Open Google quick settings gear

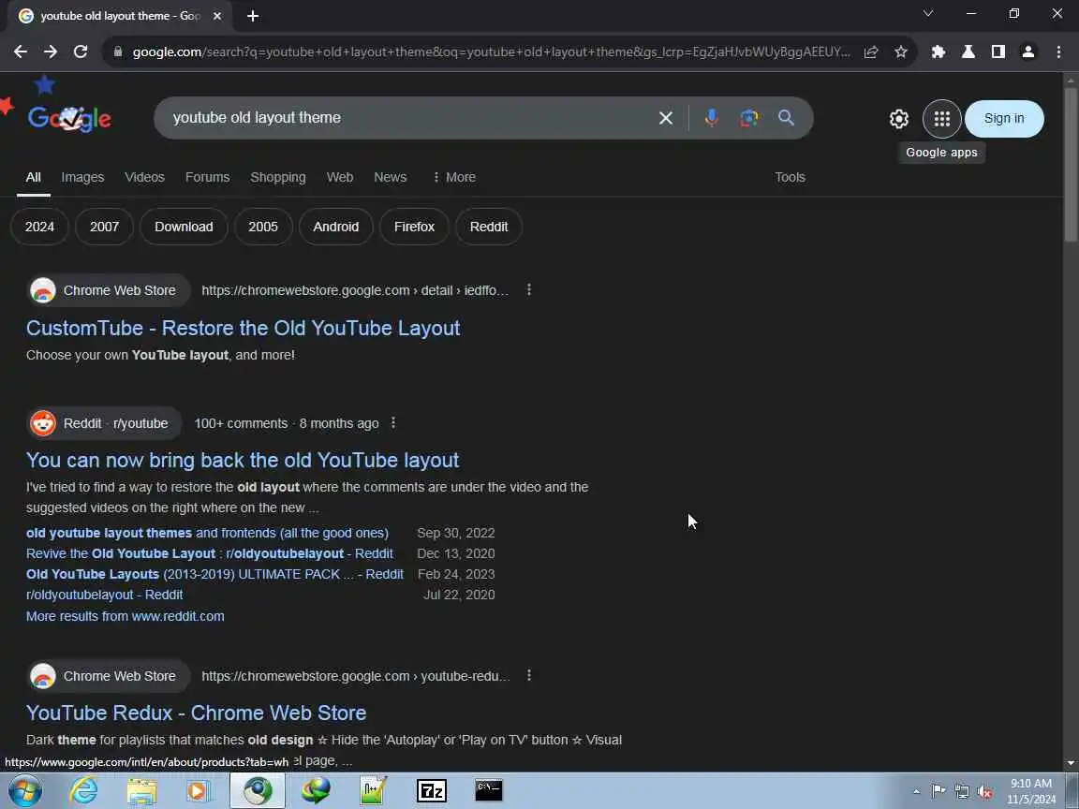899,119
